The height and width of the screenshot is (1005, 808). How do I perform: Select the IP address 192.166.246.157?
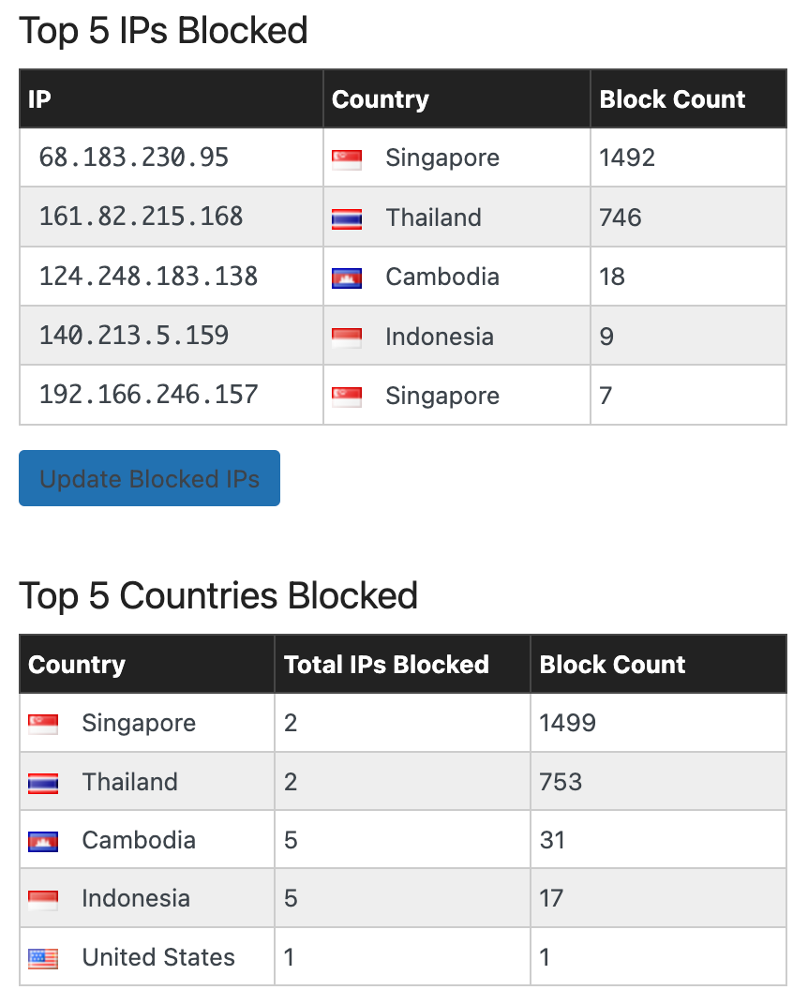pos(148,395)
